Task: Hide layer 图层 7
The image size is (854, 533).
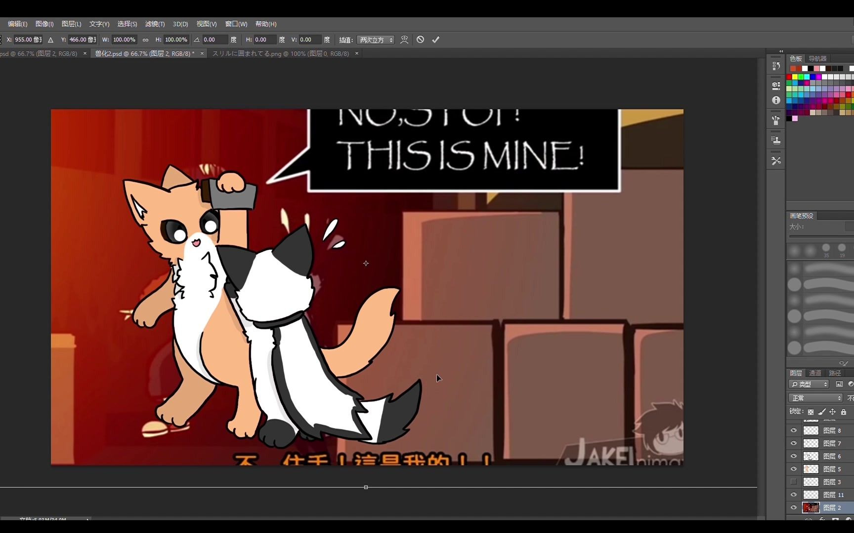Action: coord(794,443)
